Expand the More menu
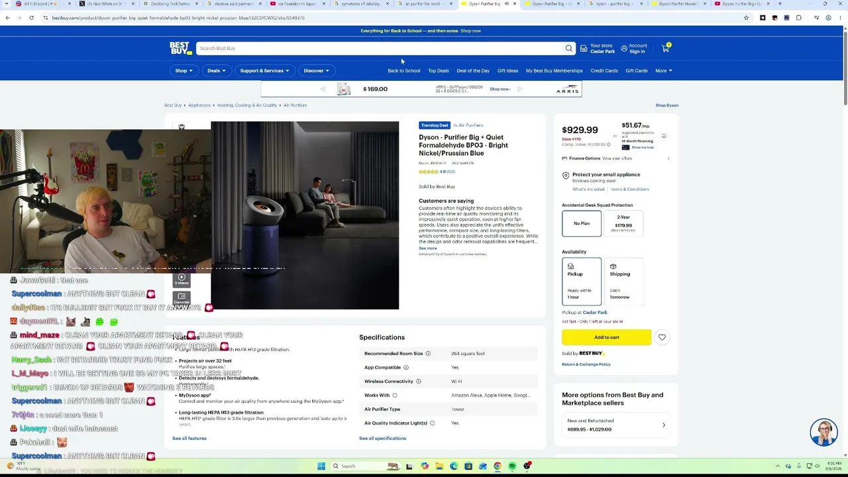848x477 pixels. 664,71
